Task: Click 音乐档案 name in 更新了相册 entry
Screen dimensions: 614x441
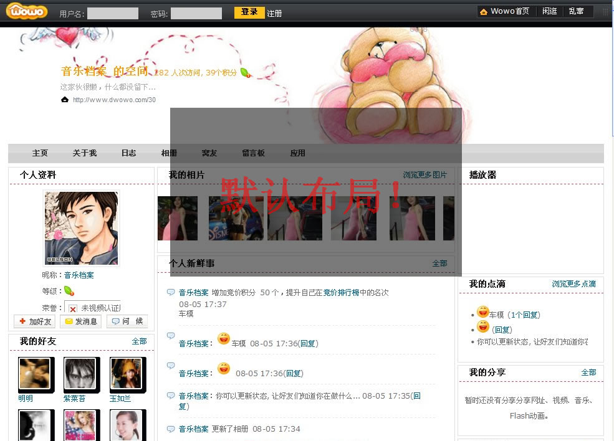Action: coord(193,429)
